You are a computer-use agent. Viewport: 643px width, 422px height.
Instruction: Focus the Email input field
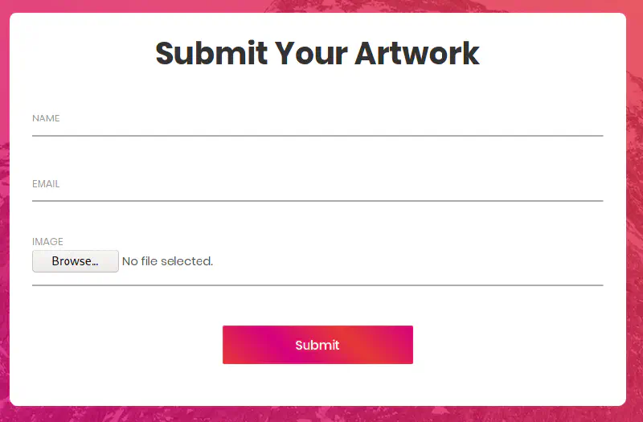(317, 190)
